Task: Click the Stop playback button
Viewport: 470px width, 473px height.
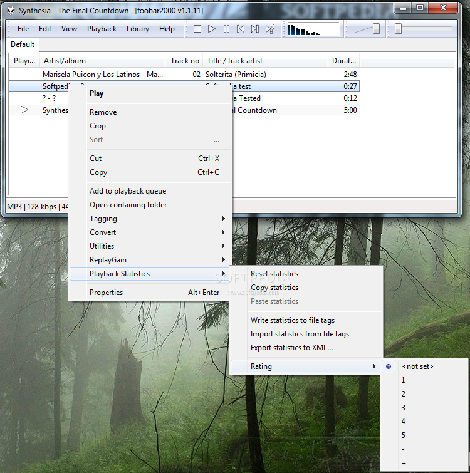Action: 197,29
